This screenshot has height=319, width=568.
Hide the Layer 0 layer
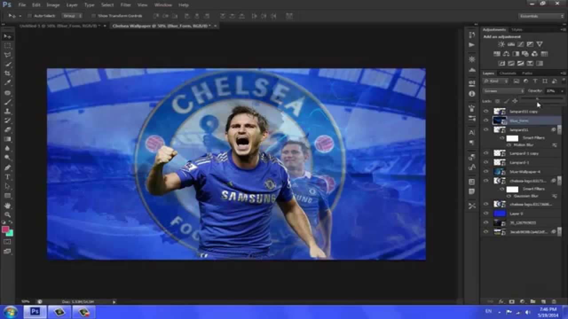point(485,214)
